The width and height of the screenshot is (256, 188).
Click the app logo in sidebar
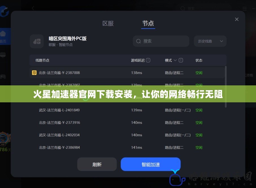point(5,11)
